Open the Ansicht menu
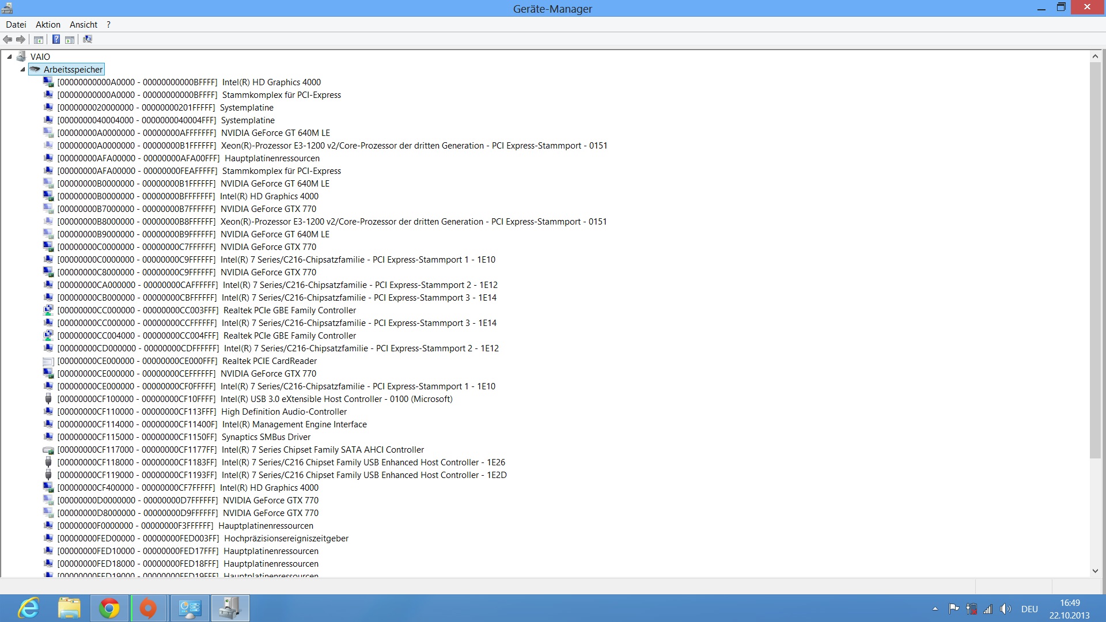Screen dimensions: 1106x622 [84, 24]
